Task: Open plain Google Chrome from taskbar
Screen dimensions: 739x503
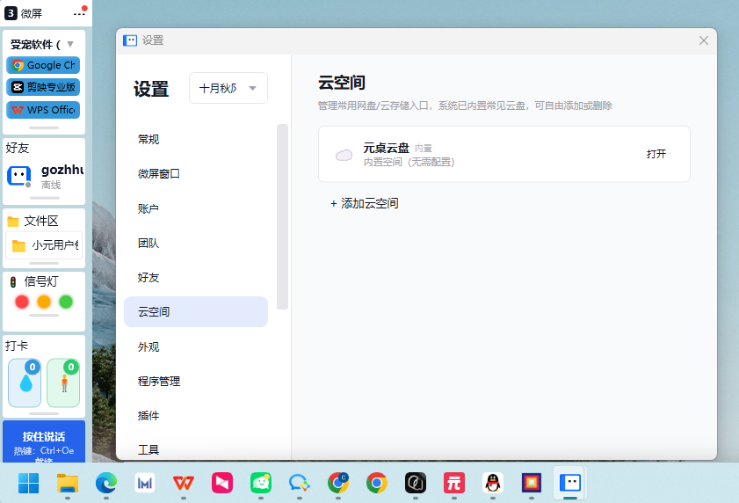Action: tap(377, 483)
